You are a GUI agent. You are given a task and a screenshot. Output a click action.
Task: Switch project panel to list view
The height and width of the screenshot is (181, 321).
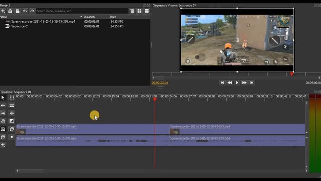(x=147, y=11)
